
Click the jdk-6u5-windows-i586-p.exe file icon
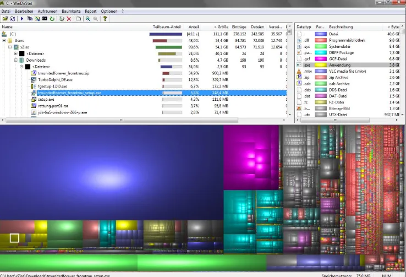[x=34, y=112]
